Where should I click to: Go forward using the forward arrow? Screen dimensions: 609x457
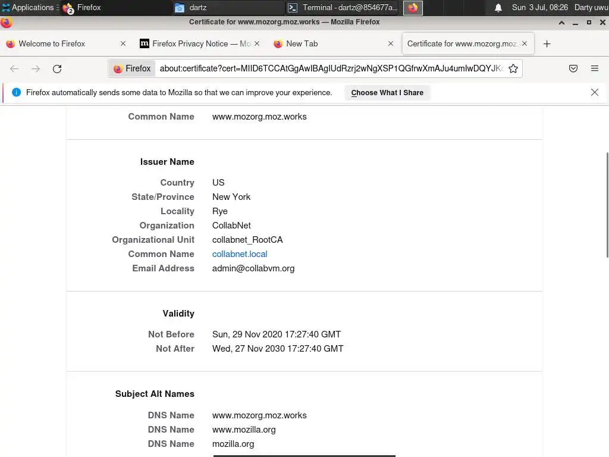tap(35, 69)
